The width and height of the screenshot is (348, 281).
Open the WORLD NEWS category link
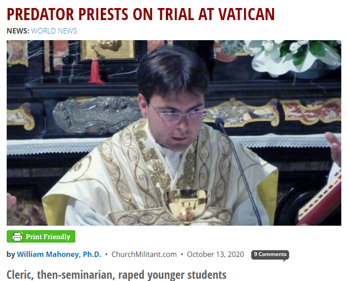click(54, 31)
